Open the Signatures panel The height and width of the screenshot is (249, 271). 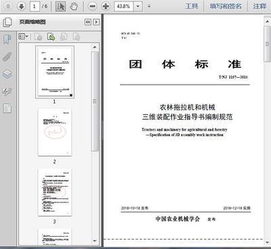(x=7, y=91)
